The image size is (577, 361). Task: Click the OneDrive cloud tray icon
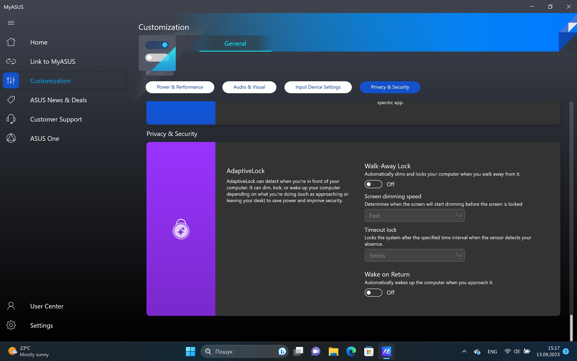point(477,351)
